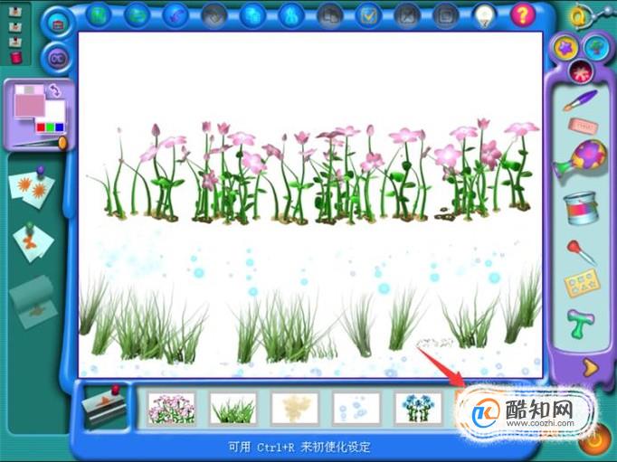Swap foreground and background colors

point(55,91)
